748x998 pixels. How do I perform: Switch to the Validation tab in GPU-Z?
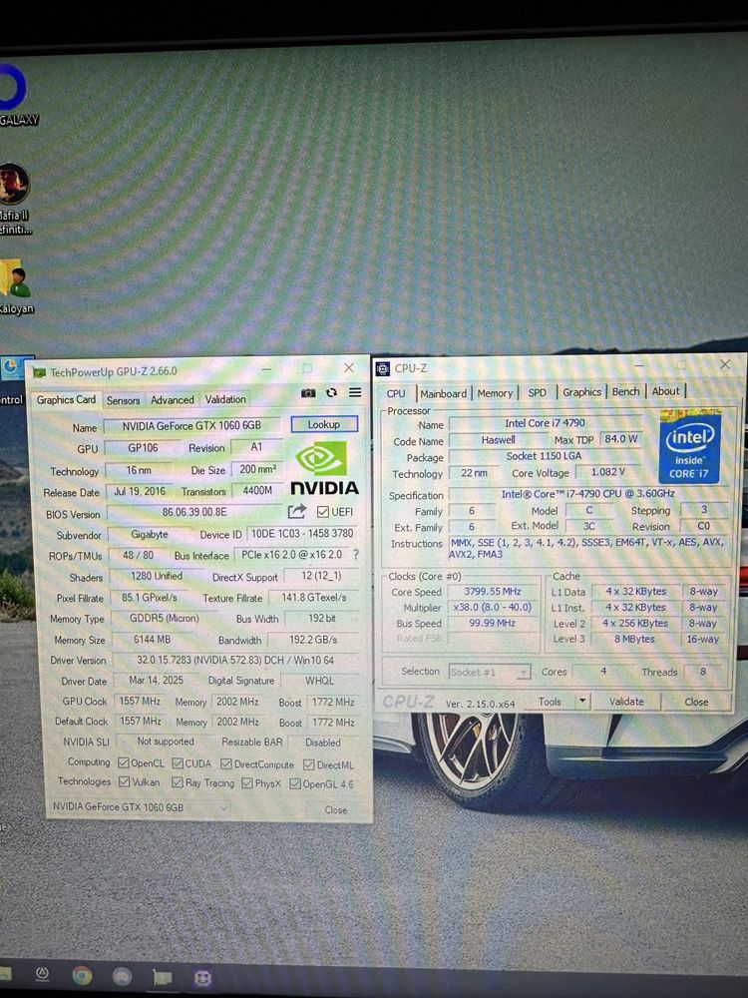click(225, 399)
